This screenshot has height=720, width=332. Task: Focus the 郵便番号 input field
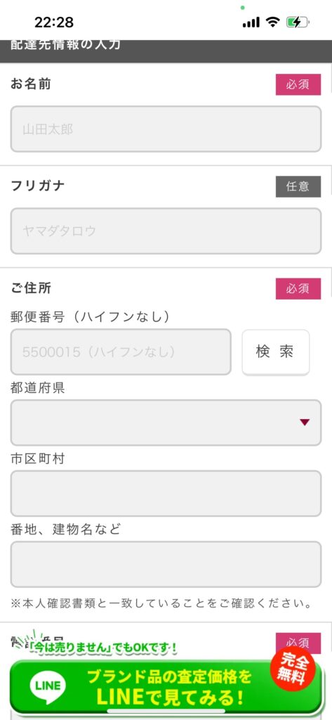pyautogui.click(x=121, y=352)
